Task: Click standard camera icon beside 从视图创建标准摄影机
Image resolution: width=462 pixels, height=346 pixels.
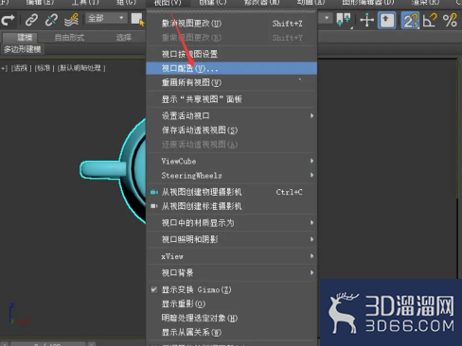Action: click(154, 206)
